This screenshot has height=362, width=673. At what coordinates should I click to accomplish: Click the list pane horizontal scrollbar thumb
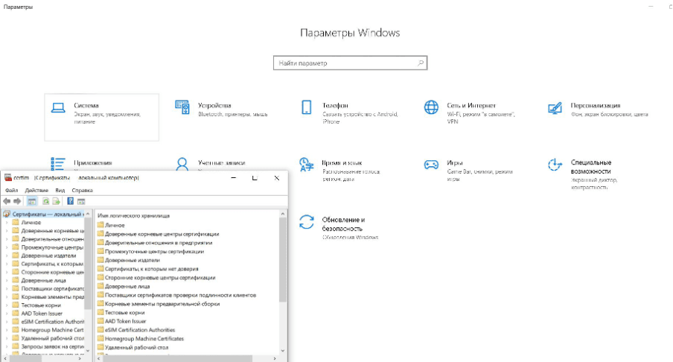click(178, 358)
